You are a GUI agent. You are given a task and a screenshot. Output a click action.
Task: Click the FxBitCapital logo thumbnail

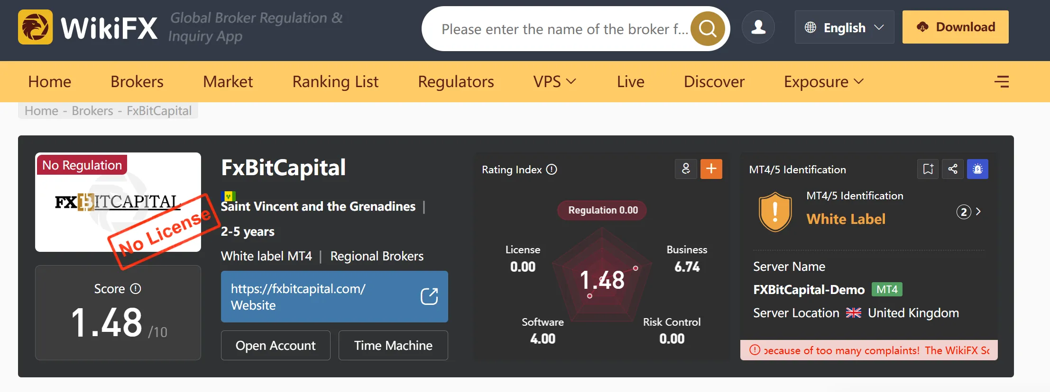118,202
